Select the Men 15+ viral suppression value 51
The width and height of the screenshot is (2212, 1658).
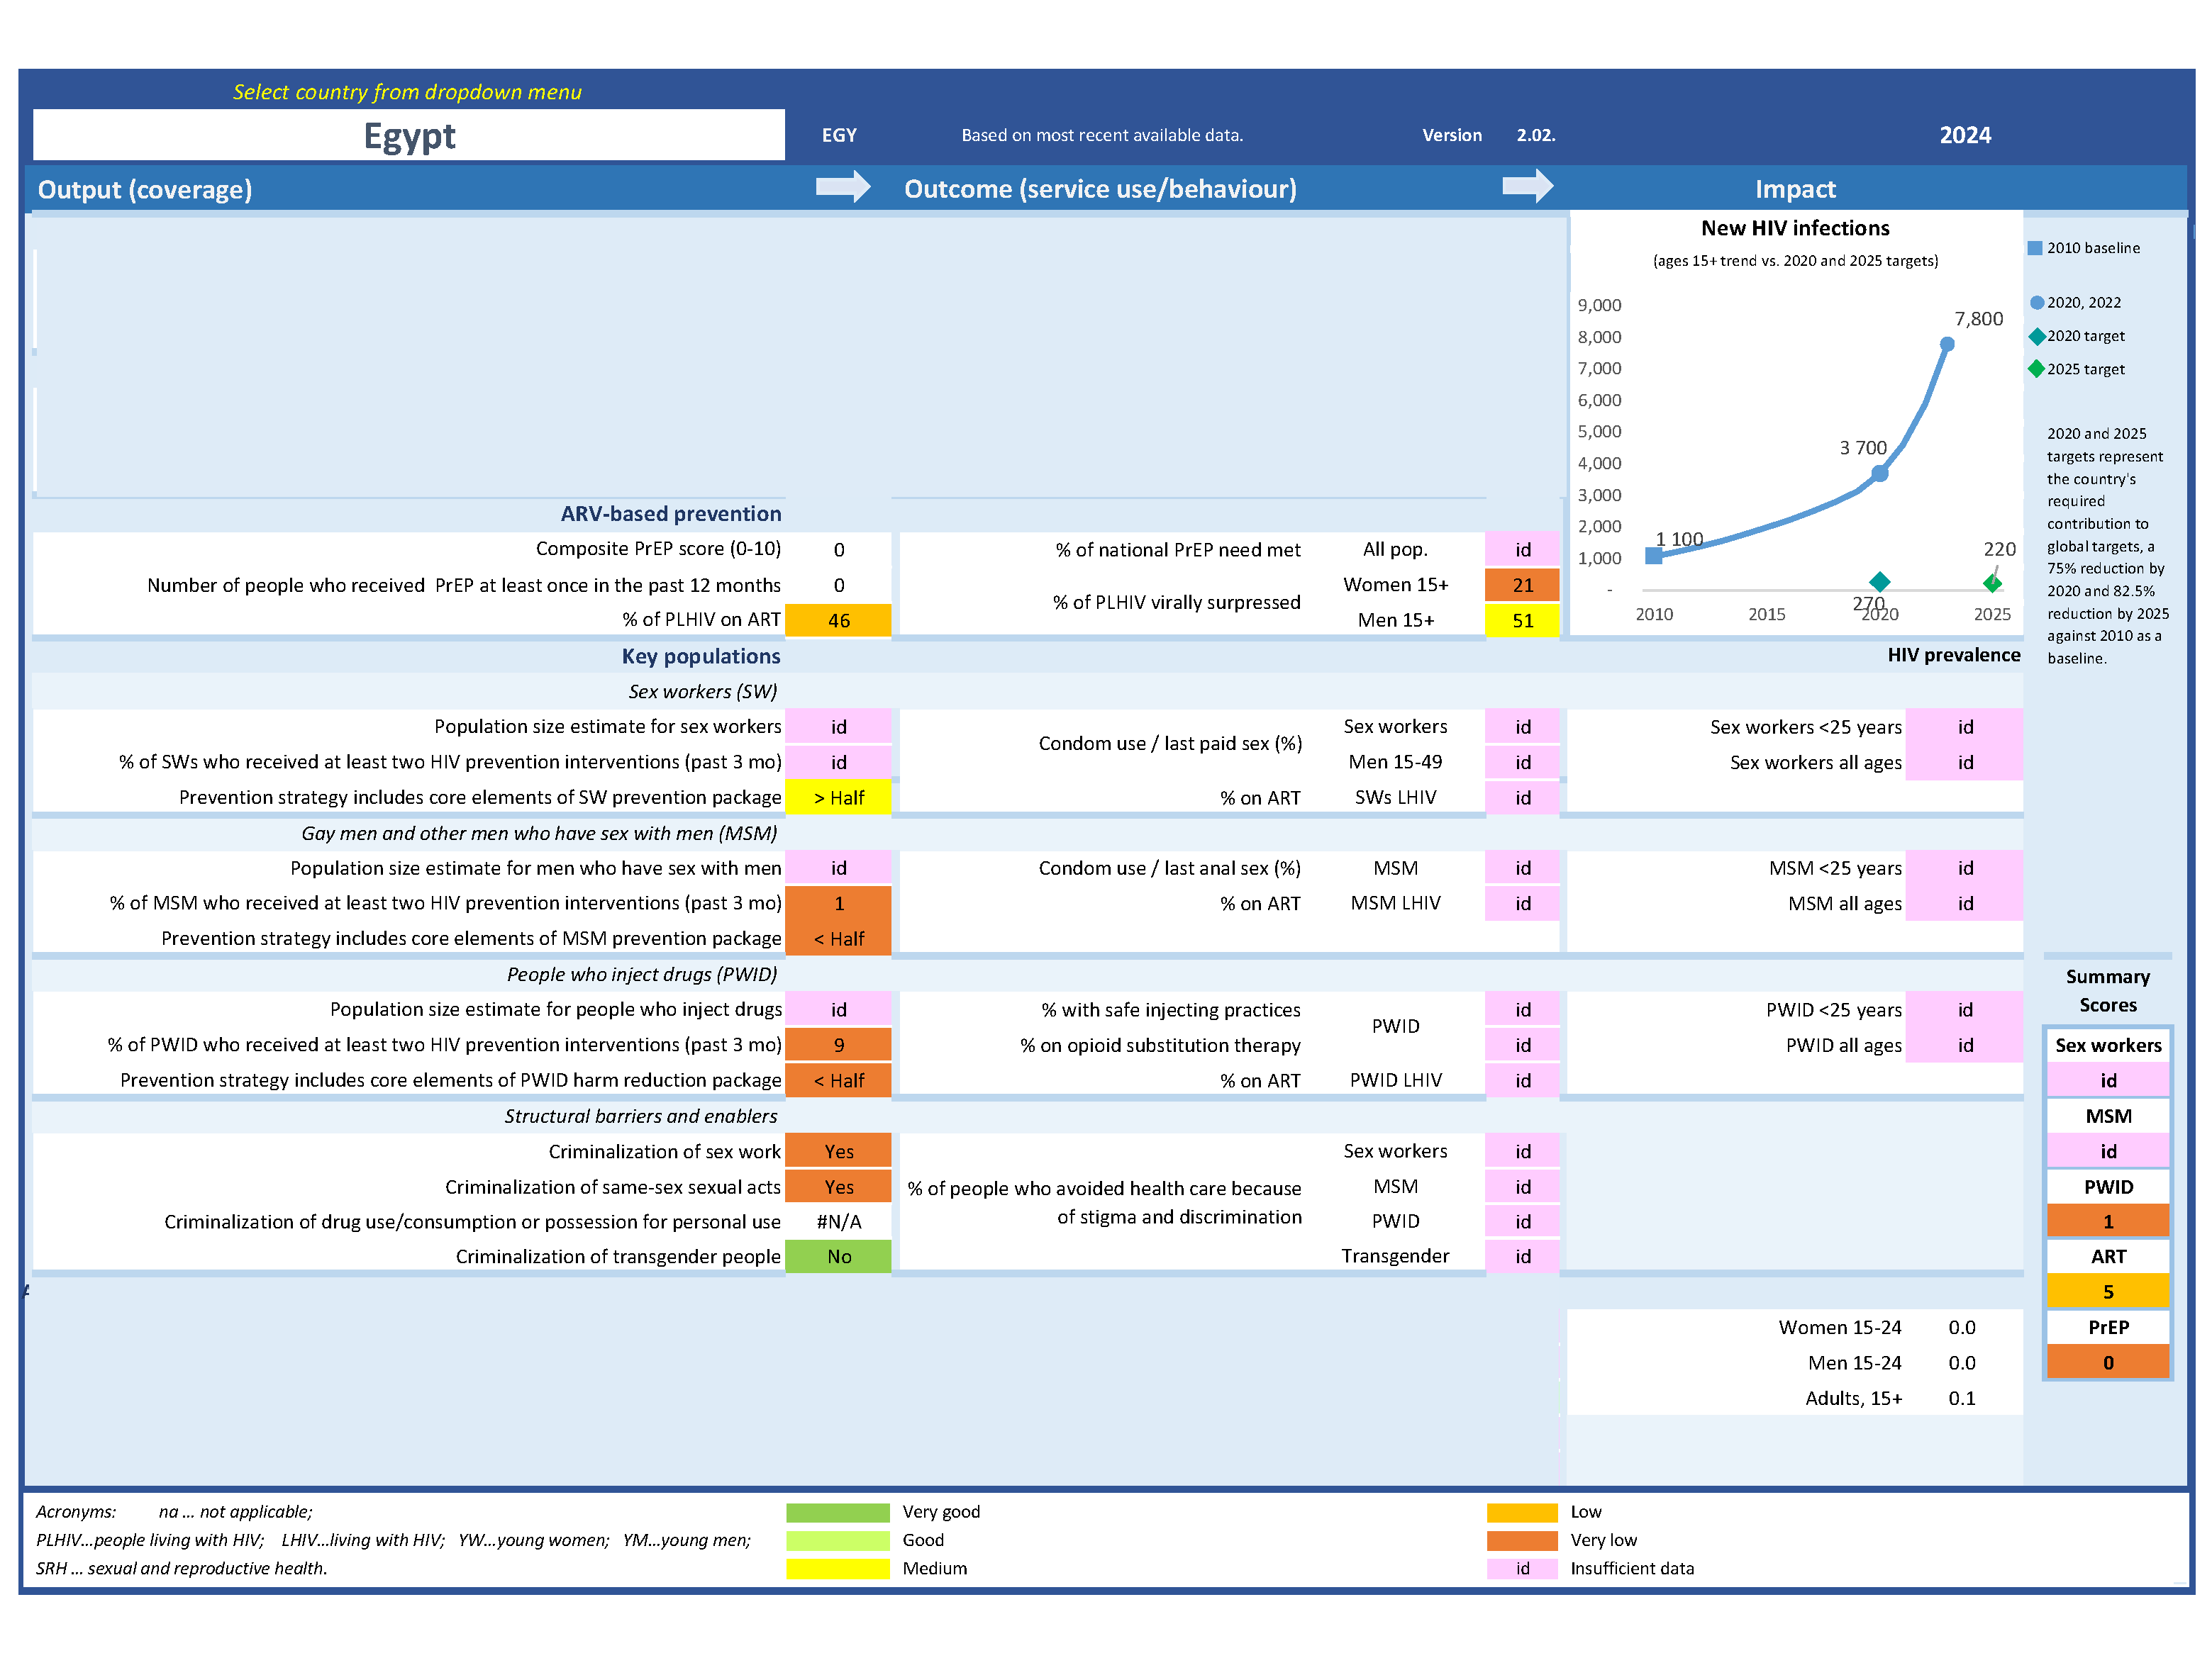(x=1522, y=620)
